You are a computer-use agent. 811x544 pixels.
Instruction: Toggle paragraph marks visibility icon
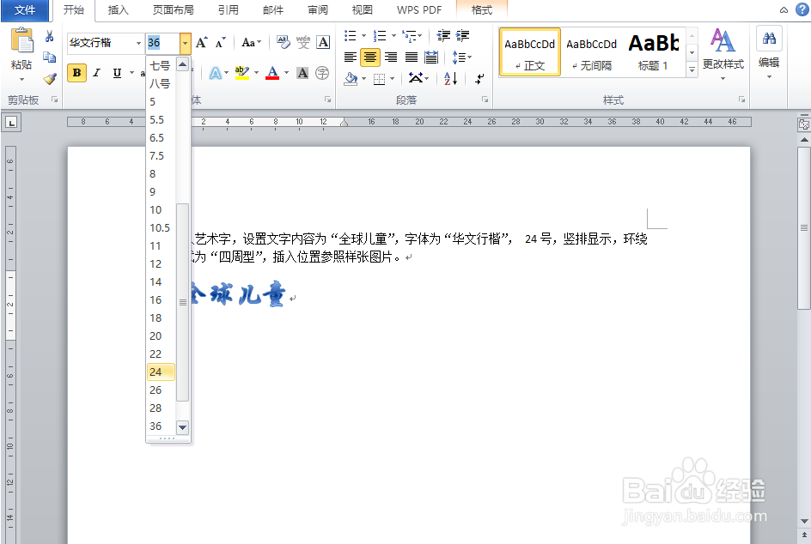(x=479, y=78)
